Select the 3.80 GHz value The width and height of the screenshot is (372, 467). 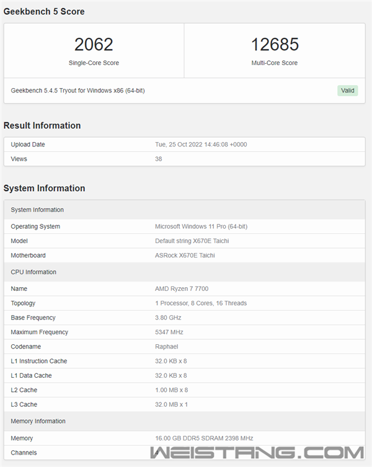(x=168, y=318)
